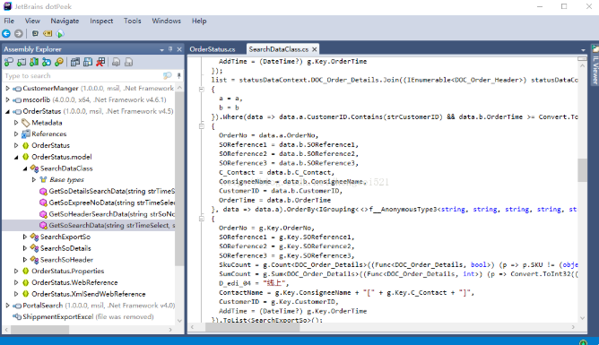Click the pin icon beside the search field
The image size is (599, 345).
point(178,75)
